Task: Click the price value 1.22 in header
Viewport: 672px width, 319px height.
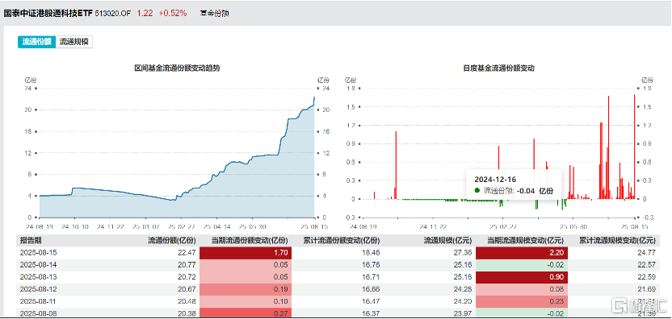Action: (145, 13)
